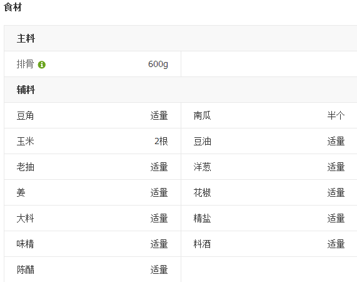
Task: Click the green info icon beside 排骨
Action: (x=42, y=65)
